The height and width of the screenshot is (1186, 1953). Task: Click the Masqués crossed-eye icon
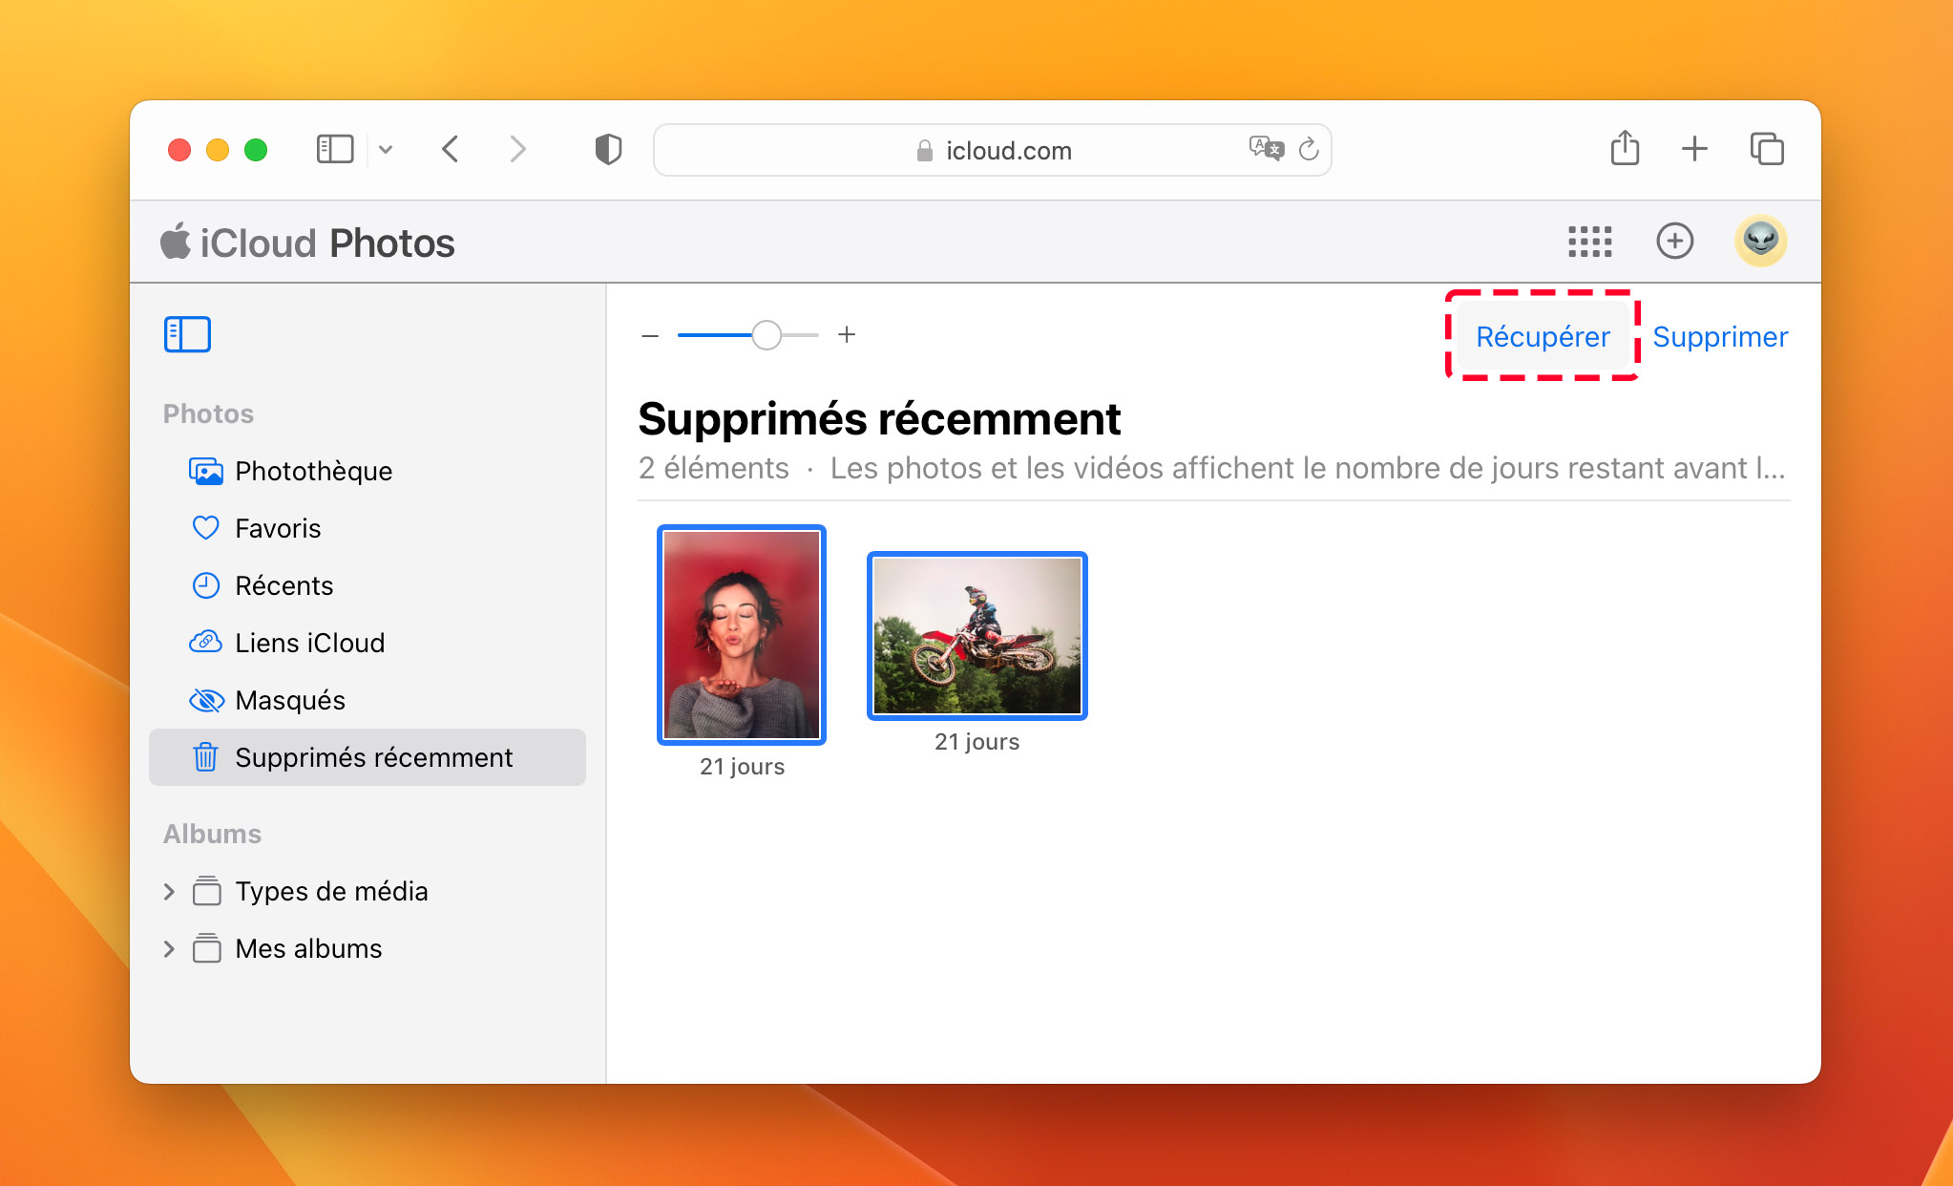205,700
